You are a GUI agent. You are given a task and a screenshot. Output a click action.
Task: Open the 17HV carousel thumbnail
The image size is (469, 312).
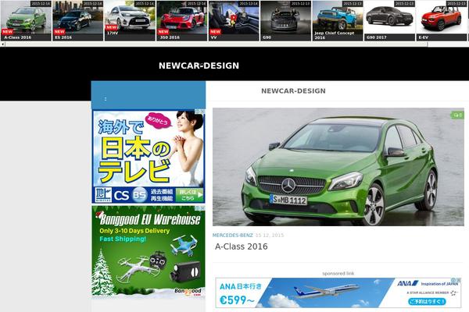point(130,20)
